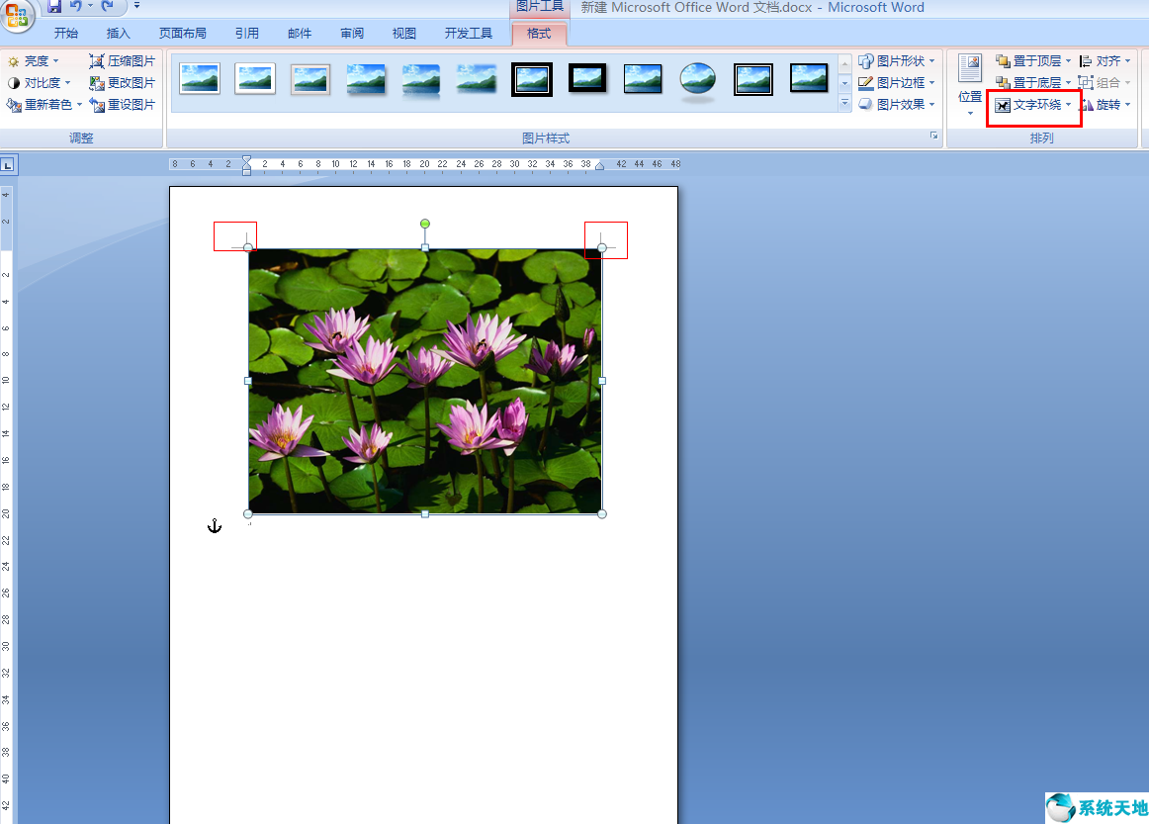Open the 页面布局 tab
The width and height of the screenshot is (1149, 824).
183,33
